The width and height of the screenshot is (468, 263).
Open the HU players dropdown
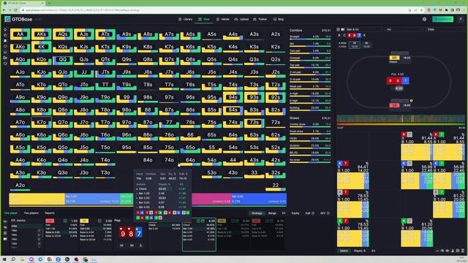404,29
